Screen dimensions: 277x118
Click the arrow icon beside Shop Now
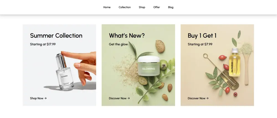pos(45,98)
